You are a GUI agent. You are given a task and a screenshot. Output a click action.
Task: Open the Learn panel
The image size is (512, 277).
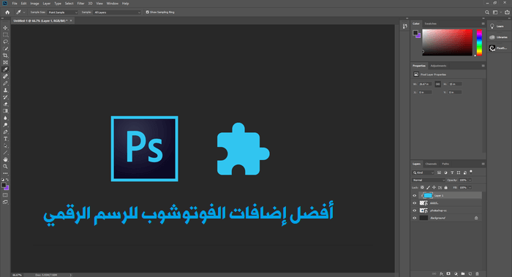click(497, 26)
